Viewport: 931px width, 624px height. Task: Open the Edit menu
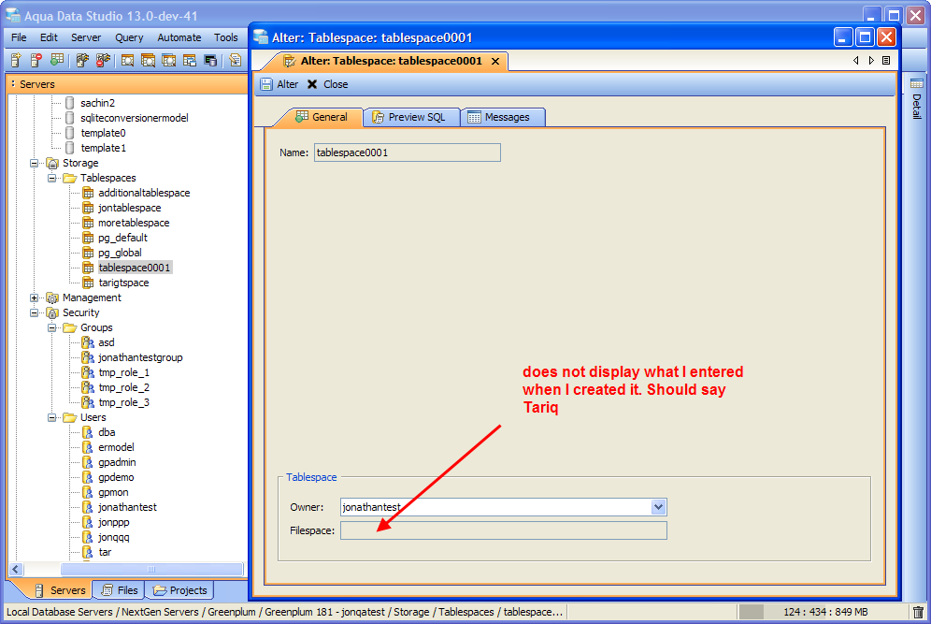[49, 37]
